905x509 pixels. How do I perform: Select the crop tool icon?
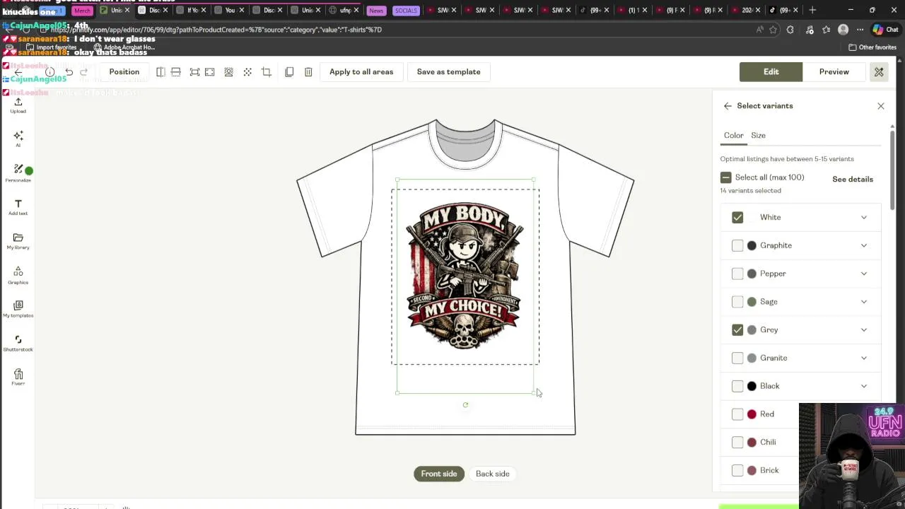(x=266, y=72)
